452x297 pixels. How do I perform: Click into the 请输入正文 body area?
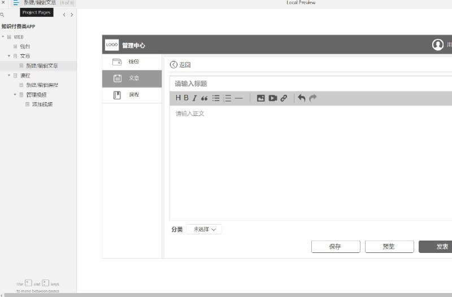tap(311, 163)
